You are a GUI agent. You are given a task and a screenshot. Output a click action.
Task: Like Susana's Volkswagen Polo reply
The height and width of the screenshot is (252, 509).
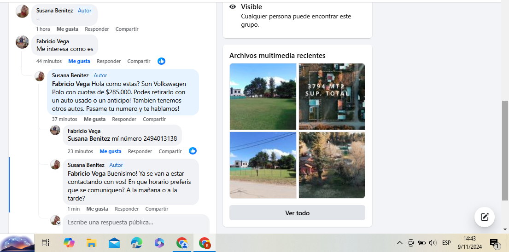tap(94, 119)
